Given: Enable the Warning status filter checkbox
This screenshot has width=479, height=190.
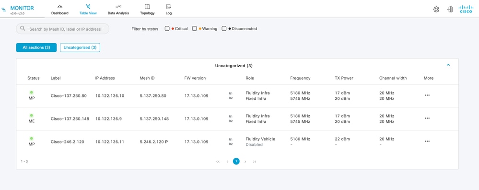Looking at the screenshot, I should coord(194,29).
